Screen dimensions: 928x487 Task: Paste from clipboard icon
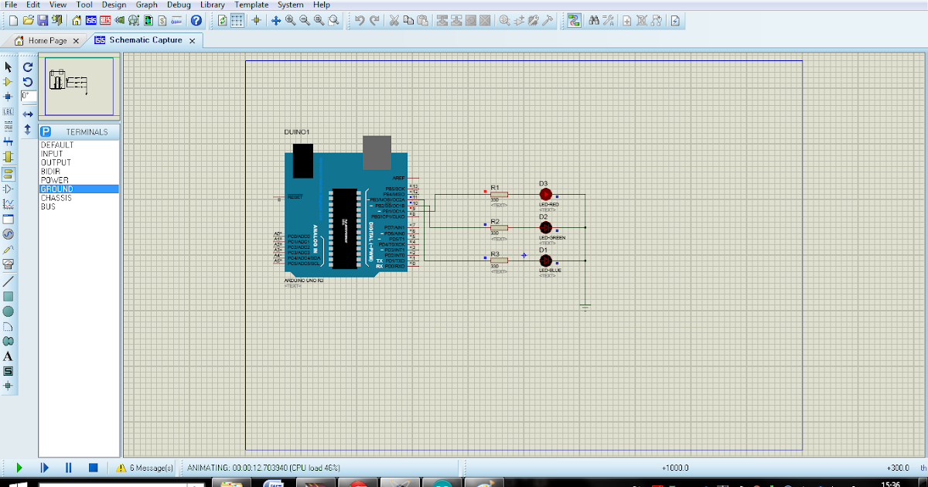tap(422, 21)
